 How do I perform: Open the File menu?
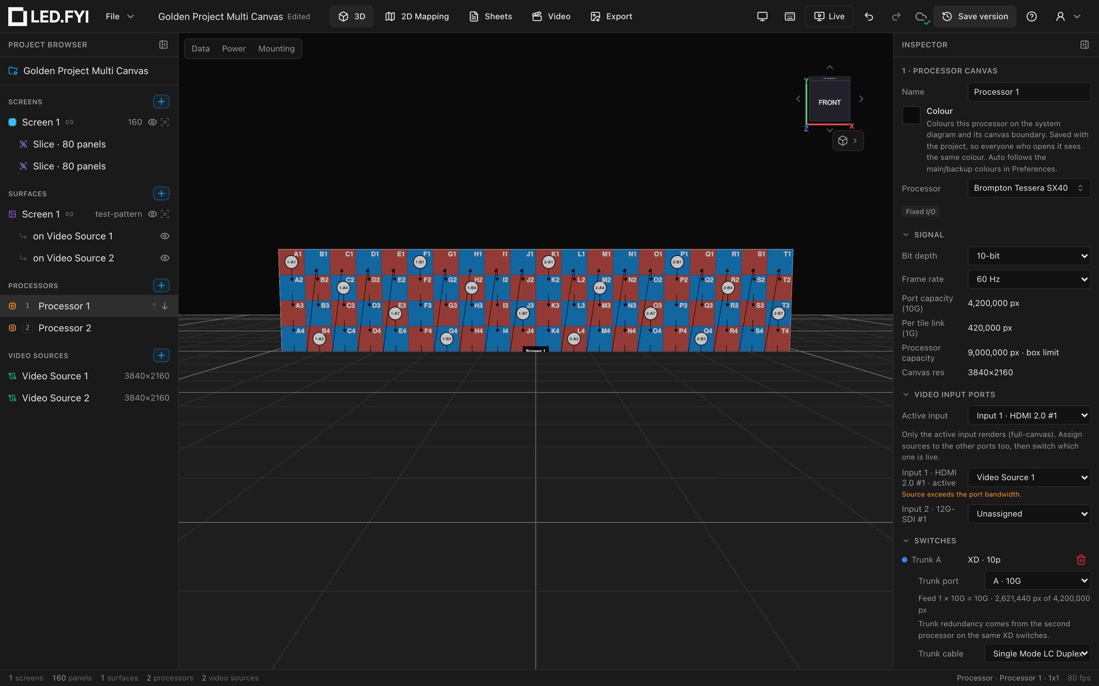tap(120, 16)
